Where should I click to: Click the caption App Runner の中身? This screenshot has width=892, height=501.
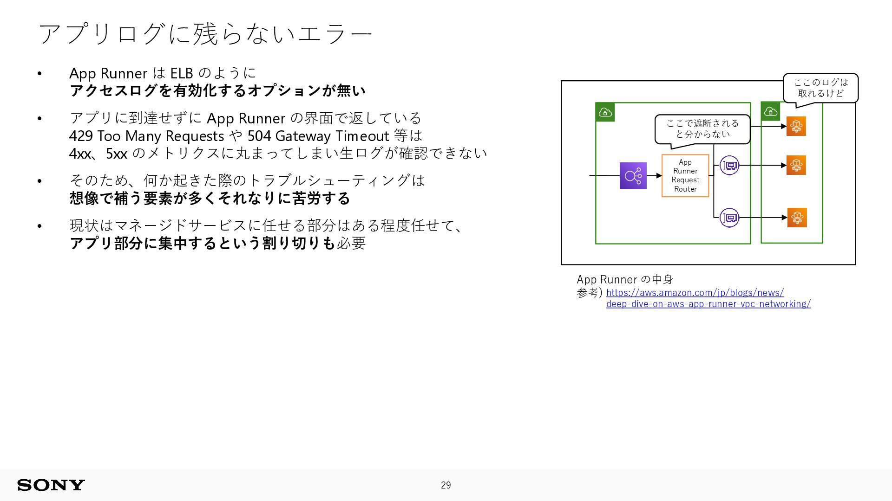point(625,279)
